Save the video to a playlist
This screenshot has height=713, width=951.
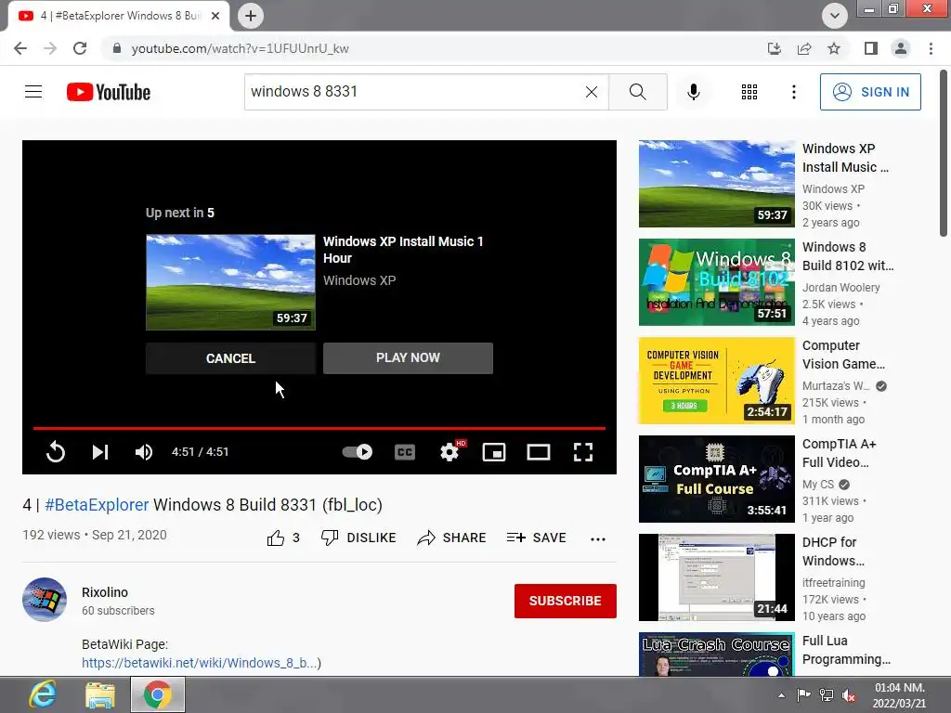pyautogui.click(x=537, y=538)
